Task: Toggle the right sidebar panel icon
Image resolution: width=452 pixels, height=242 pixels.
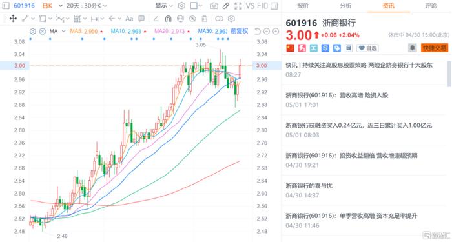Action: click(x=274, y=6)
